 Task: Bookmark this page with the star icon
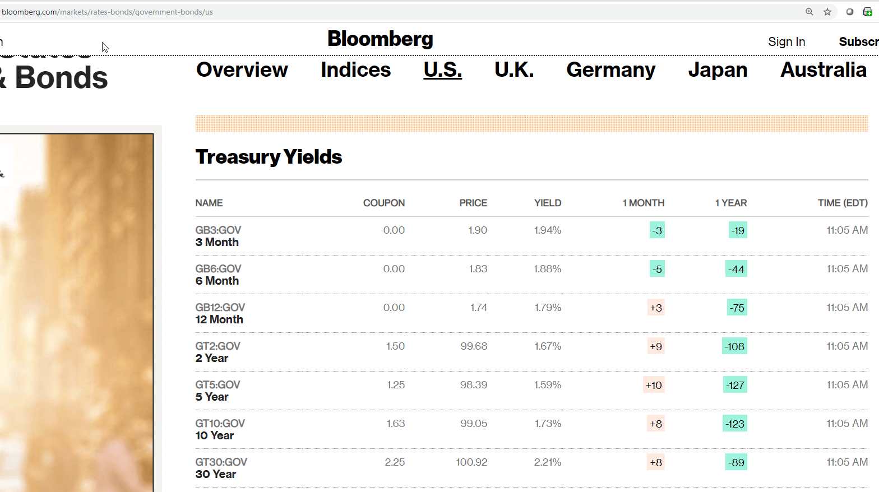[827, 12]
